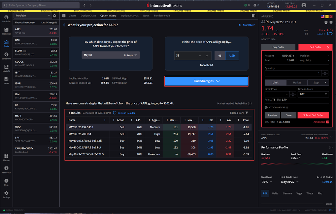Go back using the projection back chevron
This screenshot has width=336, height=214.
(64, 25)
